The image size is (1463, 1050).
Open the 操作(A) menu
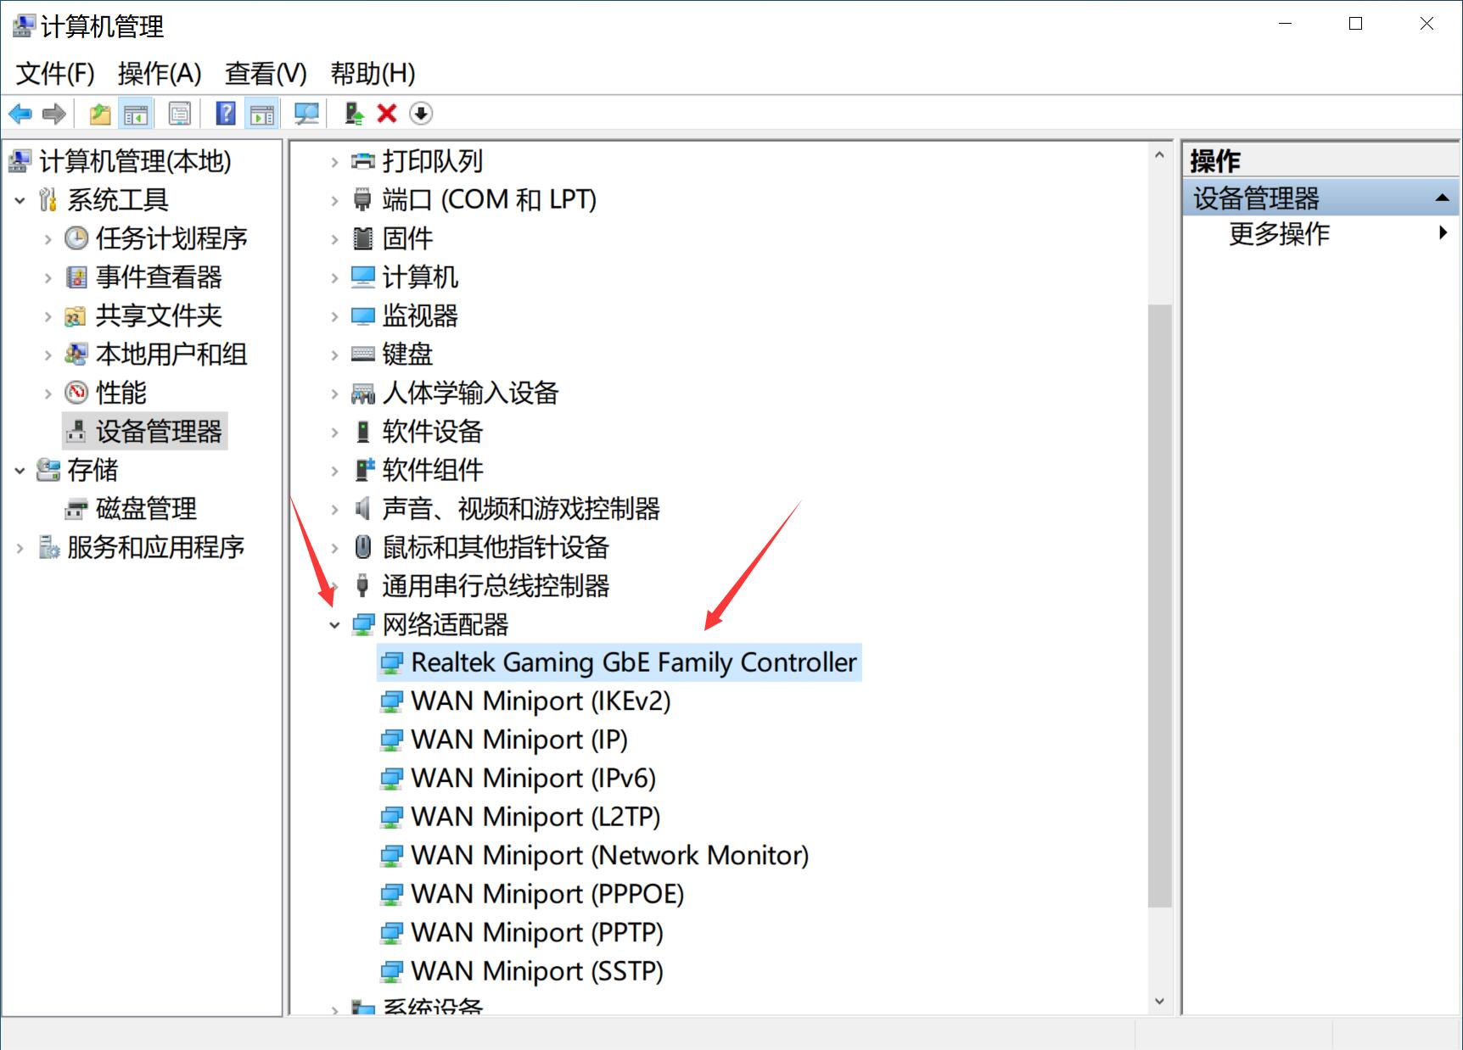click(x=160, y=74)
